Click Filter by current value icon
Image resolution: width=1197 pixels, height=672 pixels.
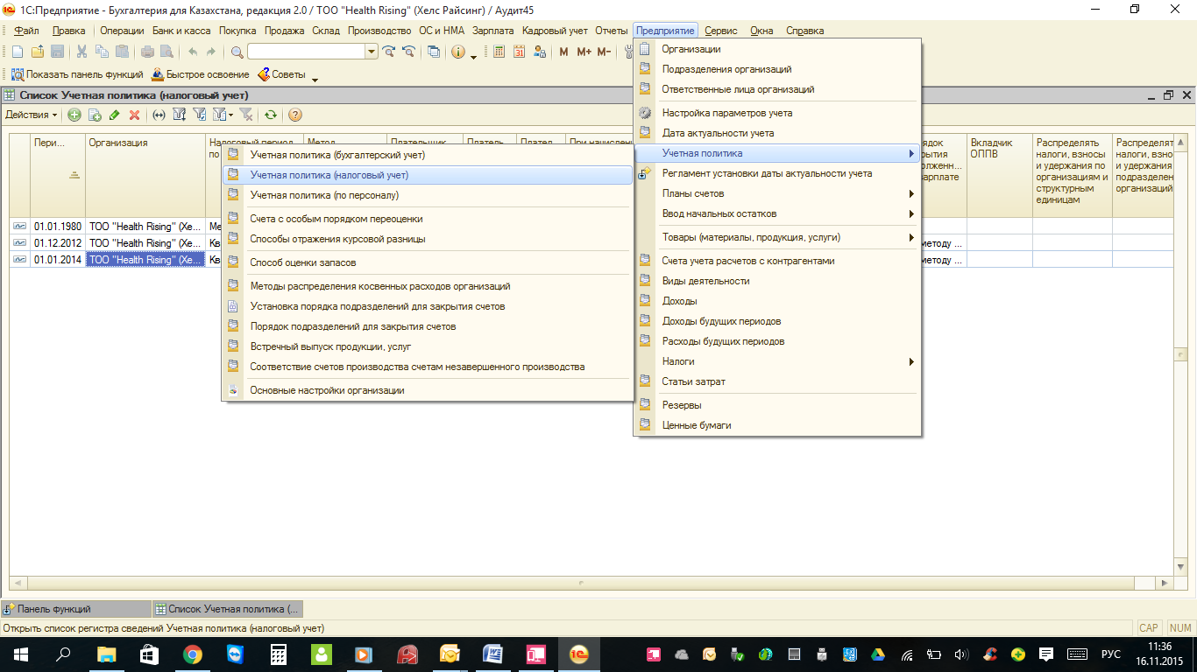(199, 115)
